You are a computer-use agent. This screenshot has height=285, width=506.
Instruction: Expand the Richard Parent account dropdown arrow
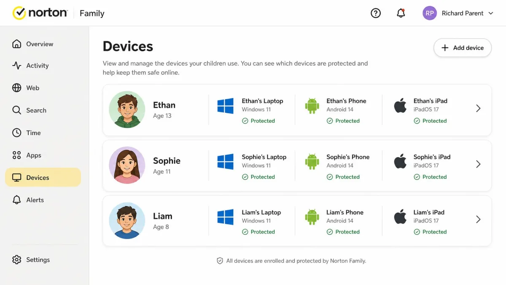coord(491,14)
